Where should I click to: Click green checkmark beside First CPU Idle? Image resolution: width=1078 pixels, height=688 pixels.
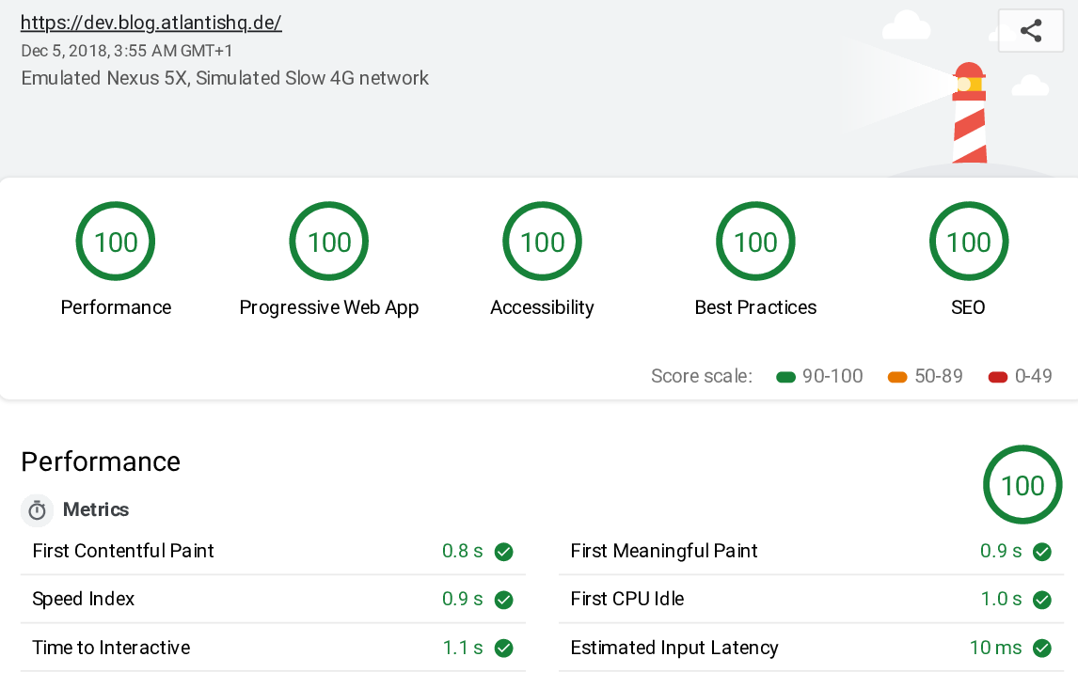(1042, 600)
